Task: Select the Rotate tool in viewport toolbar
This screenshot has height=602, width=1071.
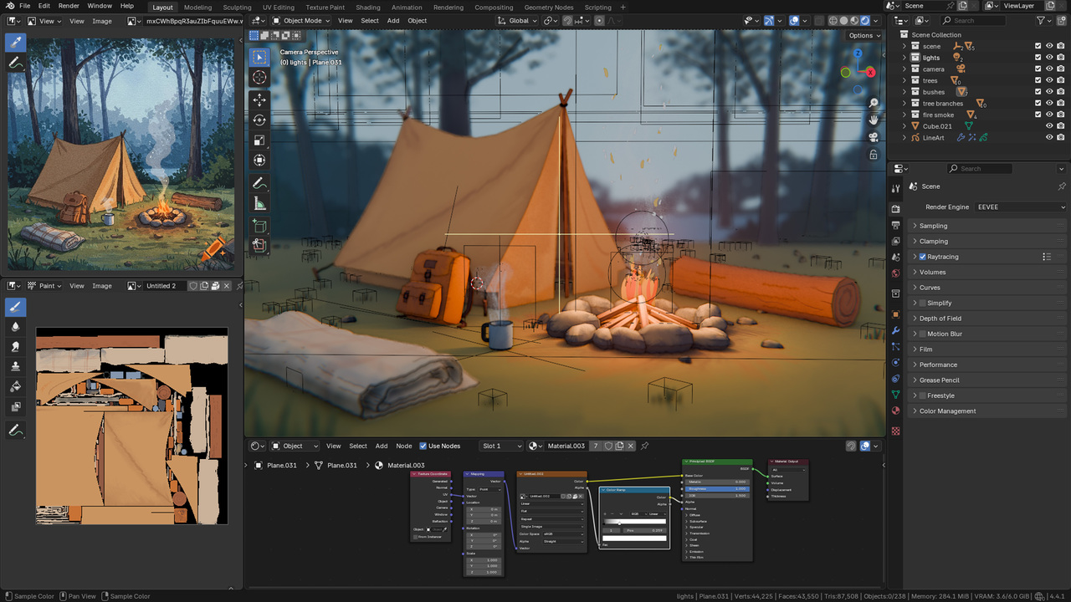Action: 259,120
